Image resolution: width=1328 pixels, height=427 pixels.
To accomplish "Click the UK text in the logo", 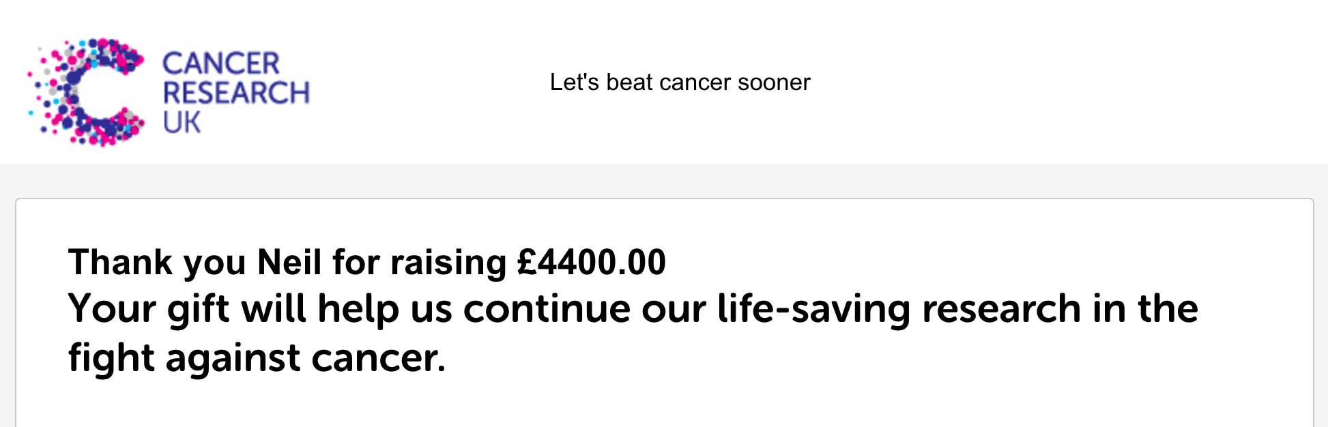I will 182,123.
